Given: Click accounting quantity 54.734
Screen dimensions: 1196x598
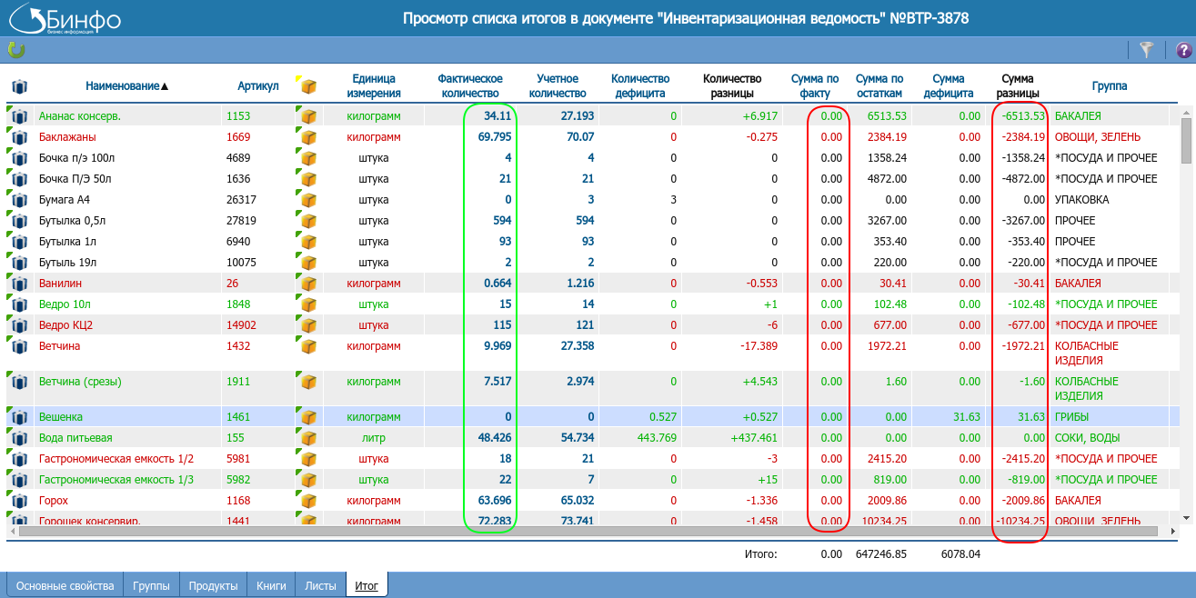Looking at the screenshot, I should 578,438.
